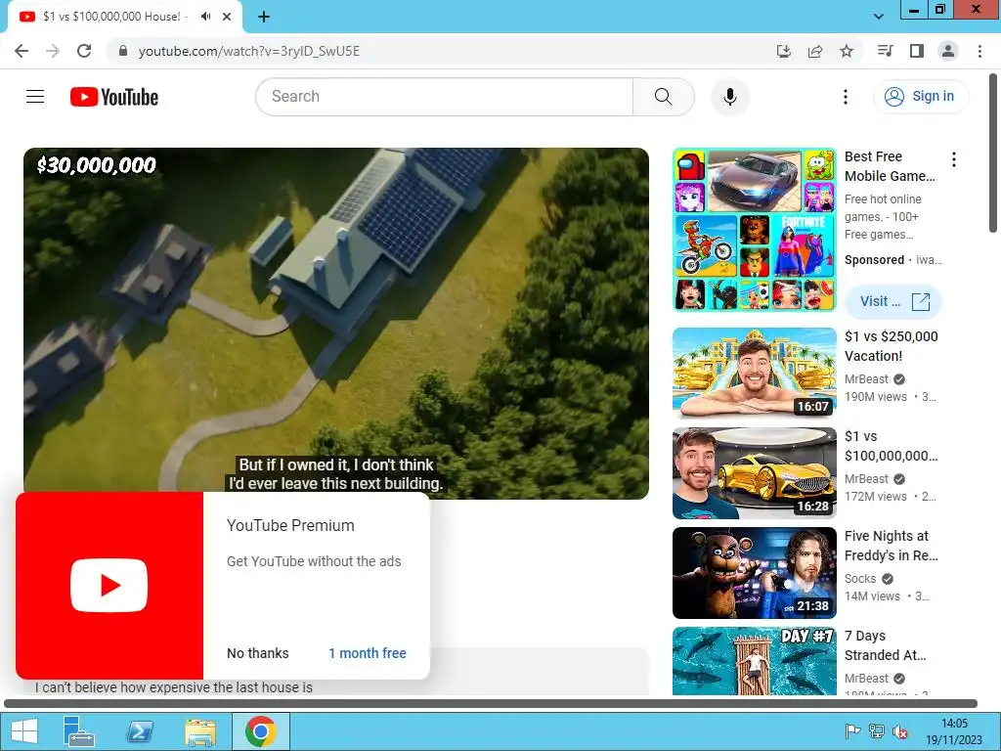
Task: Reload the page with the refresh icon
Action: pos(84,51)
